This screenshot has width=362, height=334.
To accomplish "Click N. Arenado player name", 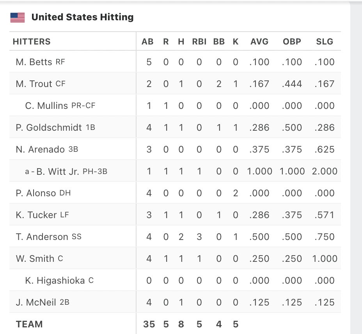I will pos(41,149).
